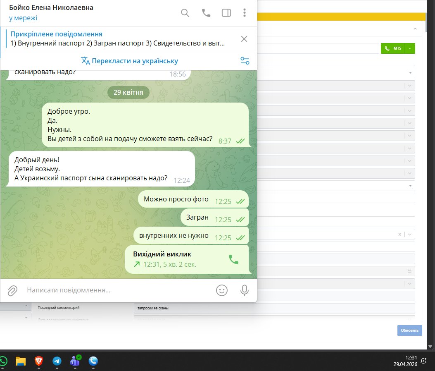Clear the CRM select field with the x icon
This screenshot has height=371, width=435.
tap(400, 235)
